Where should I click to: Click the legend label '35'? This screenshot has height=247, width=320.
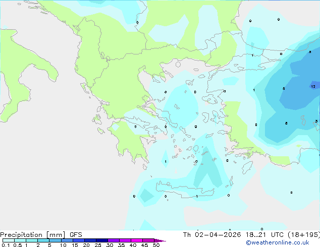pyautogui.click(x=121, y=245)
